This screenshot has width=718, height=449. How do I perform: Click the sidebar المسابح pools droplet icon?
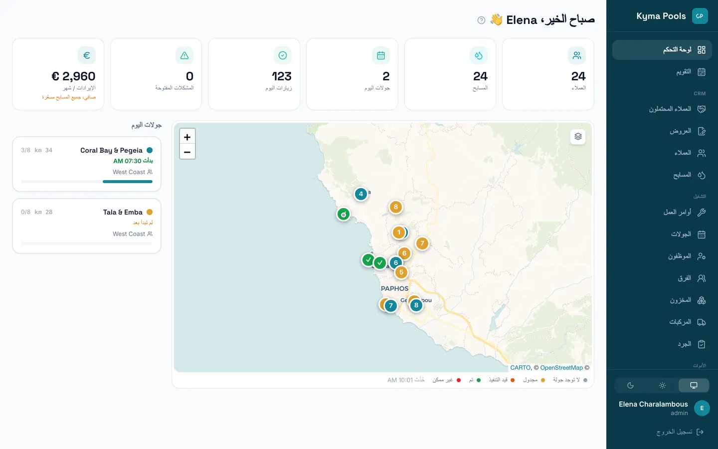point(702,175)
